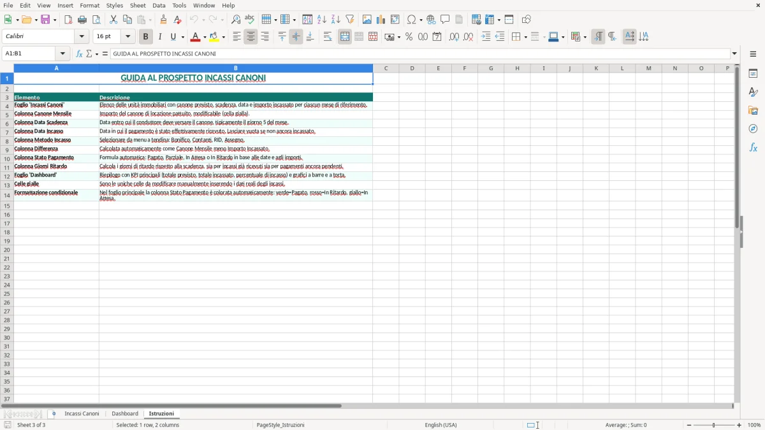Toggle Underline formatting
Viewport: 765px width, 430px height.
[x=173, y=37]
